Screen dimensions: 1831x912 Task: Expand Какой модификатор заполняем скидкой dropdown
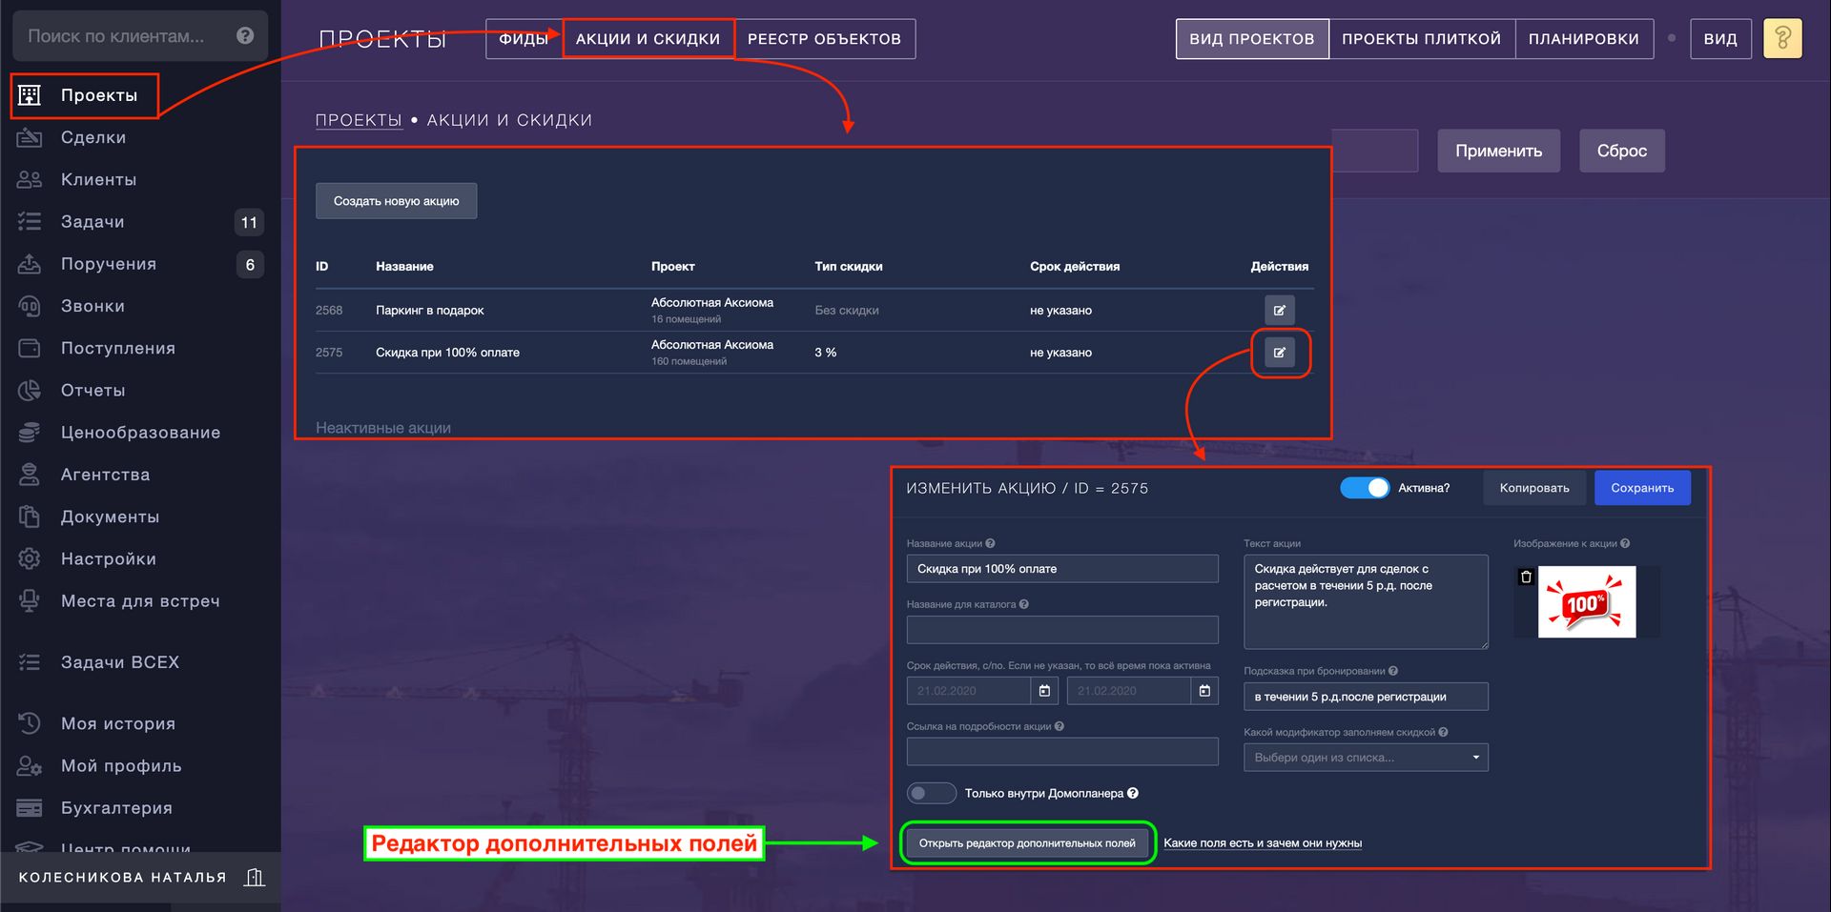[x=1366, y=758]
